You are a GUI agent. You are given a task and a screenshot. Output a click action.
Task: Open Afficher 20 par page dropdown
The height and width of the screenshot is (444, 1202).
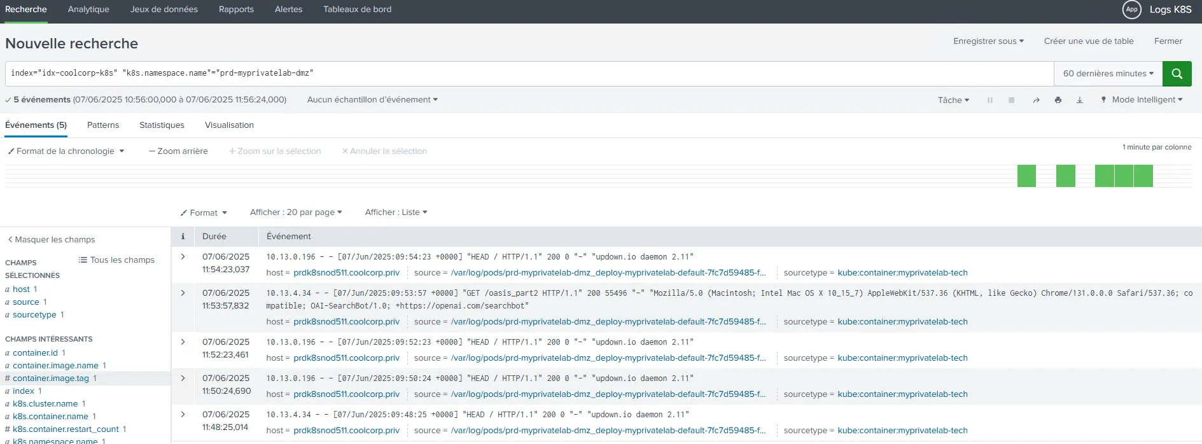click(296, 212)
